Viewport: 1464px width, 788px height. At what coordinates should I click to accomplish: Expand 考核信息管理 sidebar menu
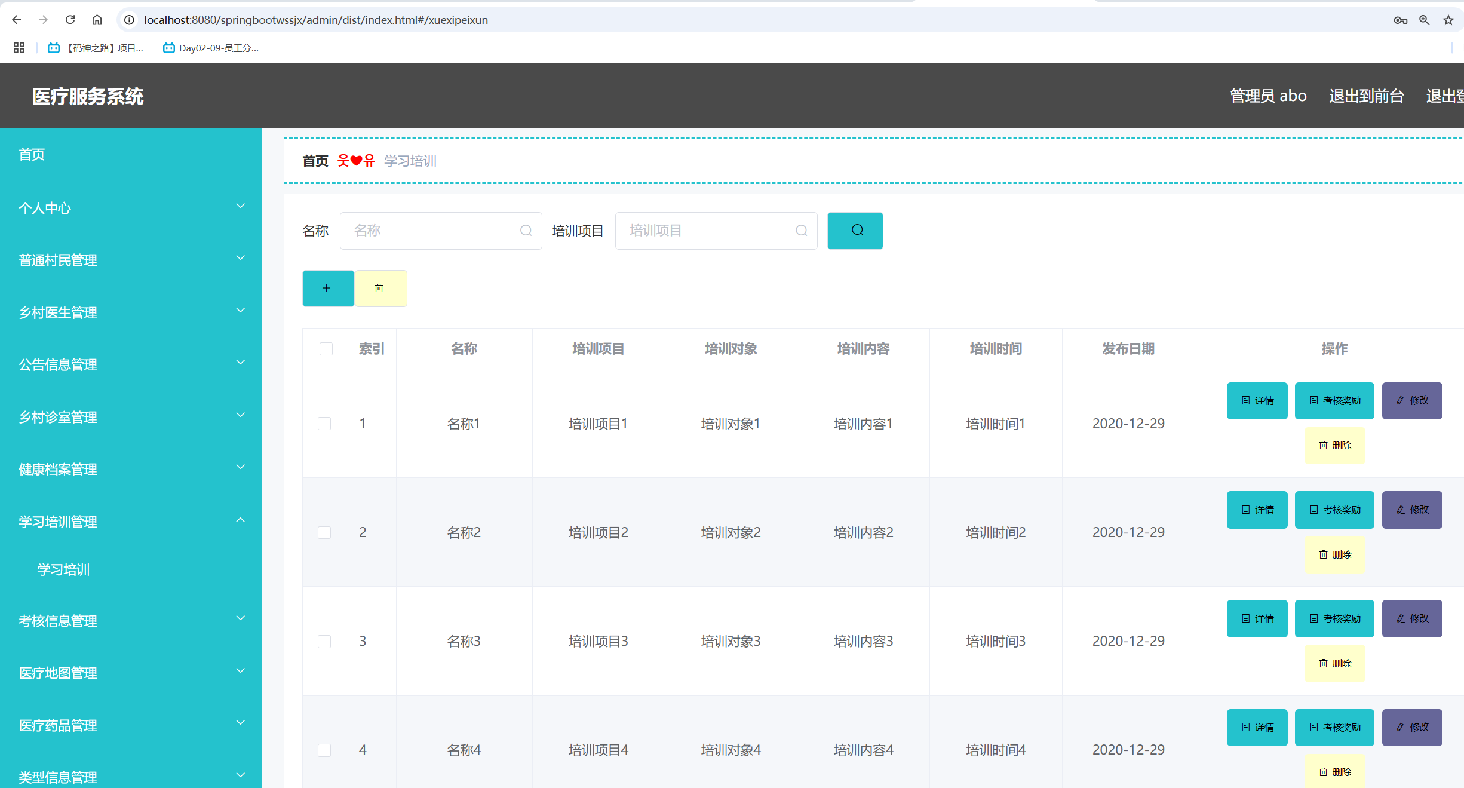131,621
